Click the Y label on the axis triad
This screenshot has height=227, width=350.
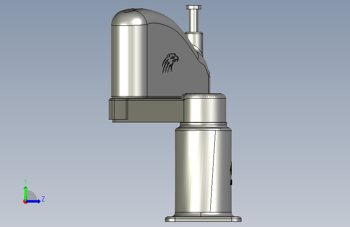pos(25,182)
